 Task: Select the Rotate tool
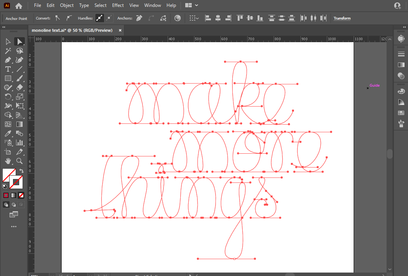(x=8, y=97)
